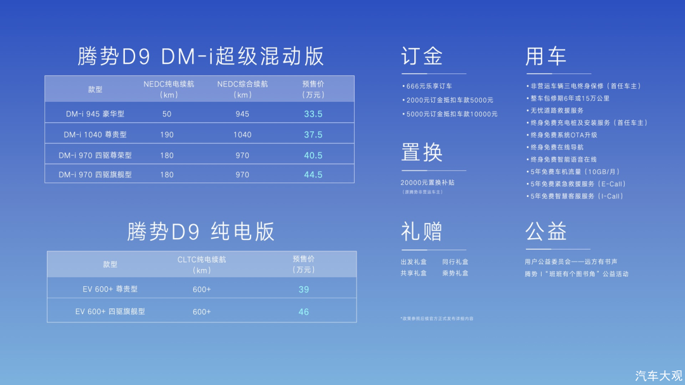Click 600+ range in EV 四驱旗舰型 row
Screen dimensions: 685x385
tap(202, 312)
